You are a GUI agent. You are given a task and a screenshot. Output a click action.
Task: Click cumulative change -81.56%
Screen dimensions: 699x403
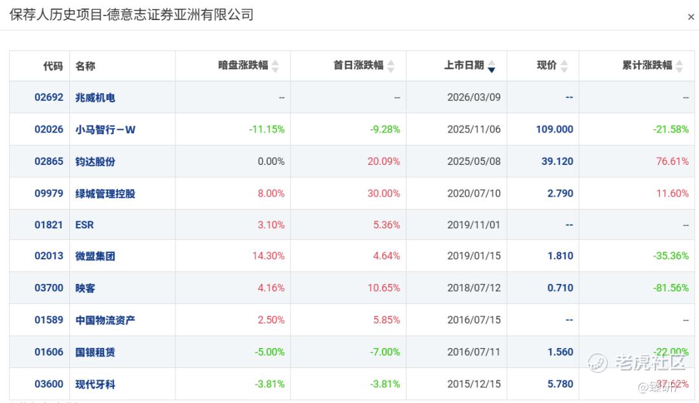[x=671, y=288]
